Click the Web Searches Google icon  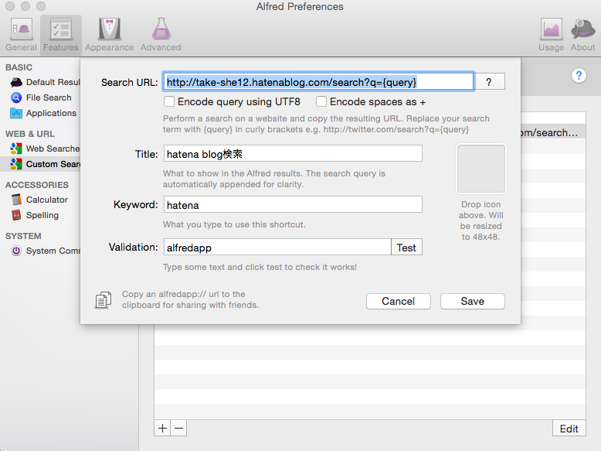(x=16, y=149)
